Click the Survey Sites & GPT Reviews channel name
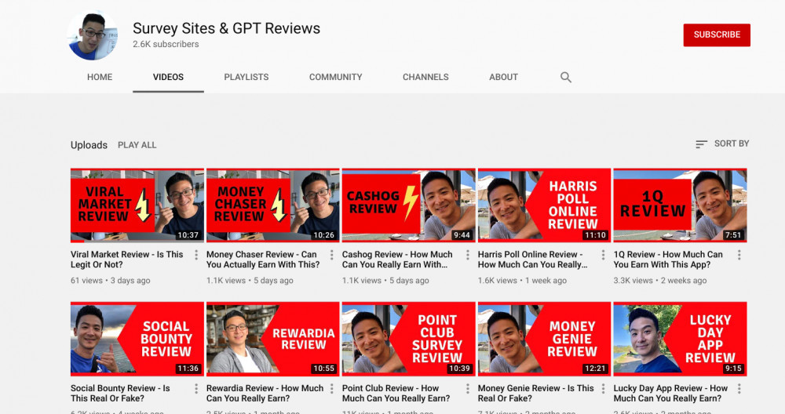785x414 pixels. 226,28
